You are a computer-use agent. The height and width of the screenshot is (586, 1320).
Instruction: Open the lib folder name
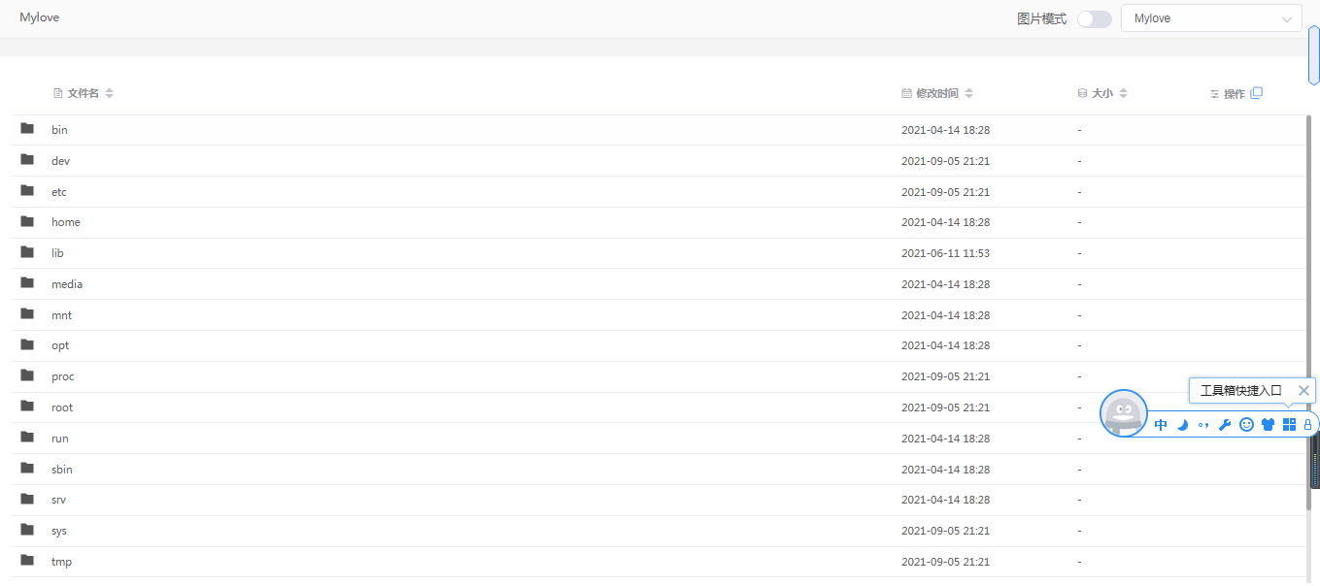point(57,252)
